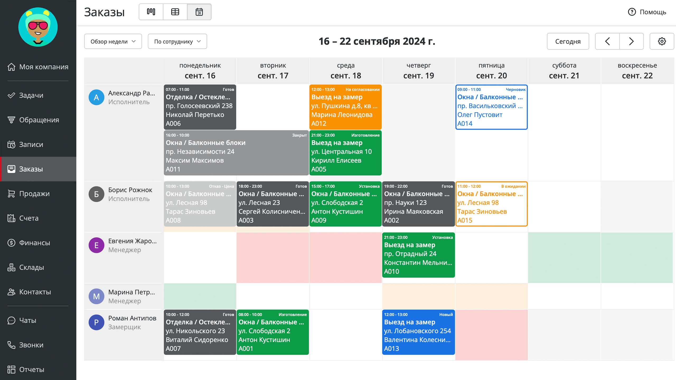Click the Help question mark icon

click(x=632, y=12)
